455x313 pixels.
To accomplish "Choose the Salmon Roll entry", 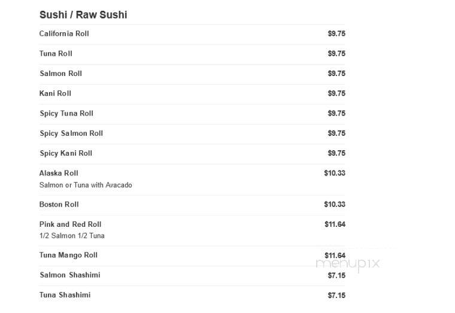I will [61, 74].
